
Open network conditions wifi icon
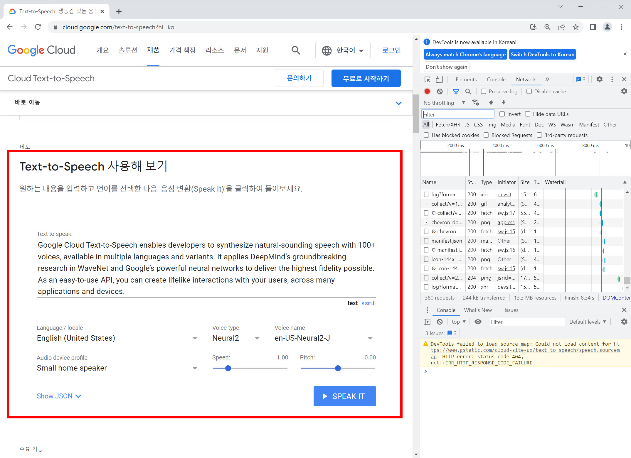[475, 103]
